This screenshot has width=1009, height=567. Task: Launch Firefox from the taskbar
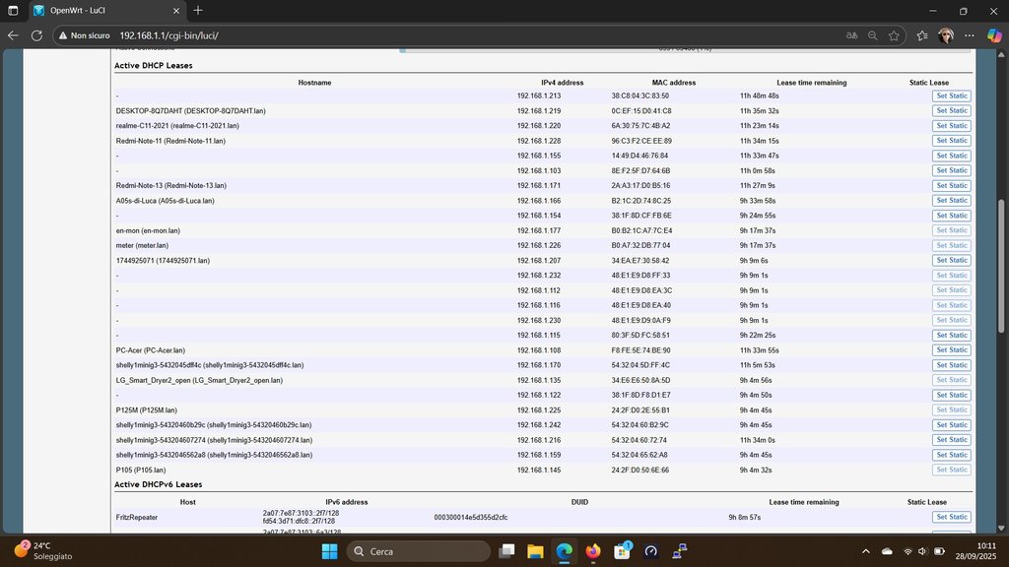(x=592, y=550)
